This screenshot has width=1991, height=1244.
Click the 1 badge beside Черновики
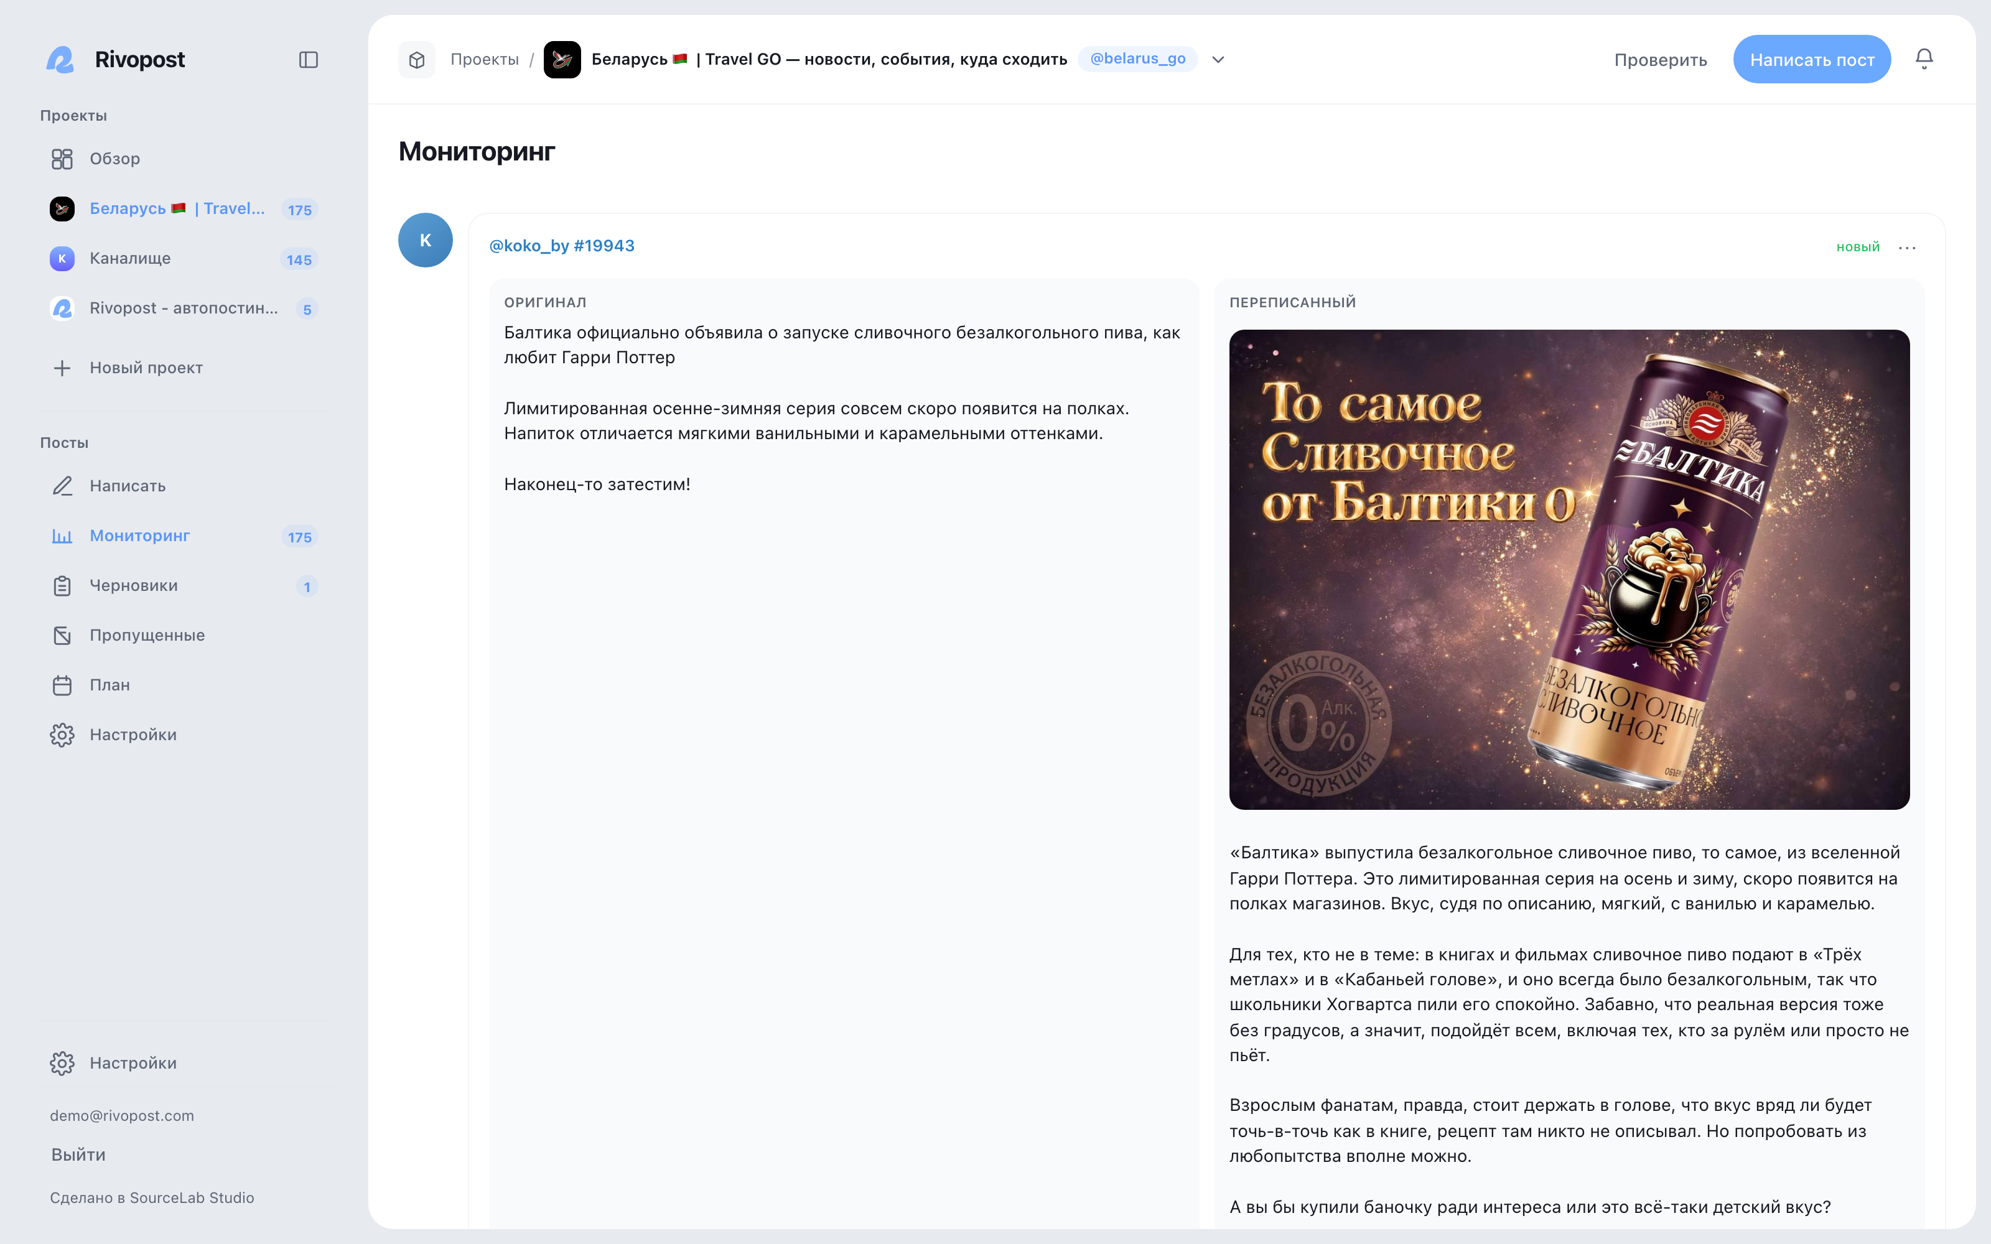pos(307,587)
